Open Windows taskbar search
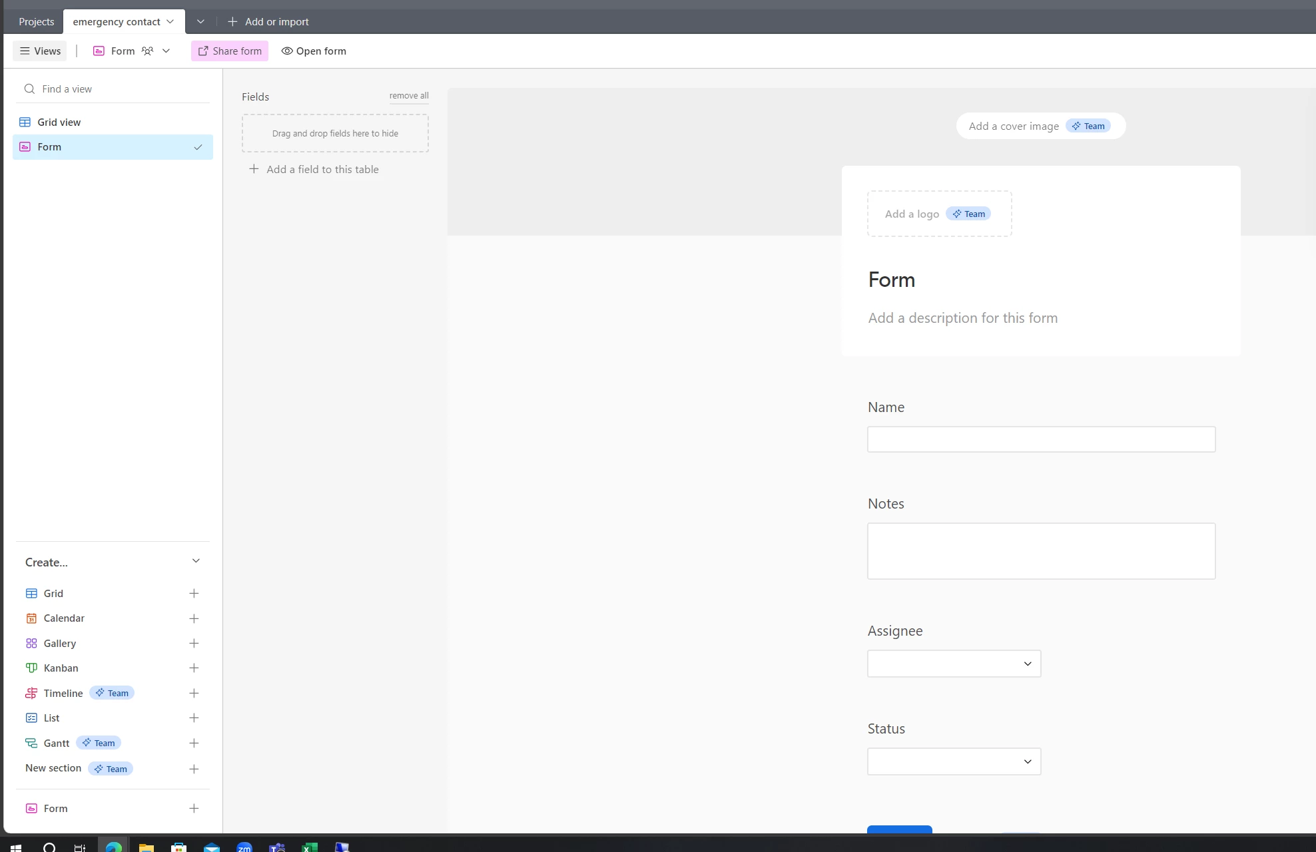The width and height of the screenshot is (1316, 852). [49, 847]
